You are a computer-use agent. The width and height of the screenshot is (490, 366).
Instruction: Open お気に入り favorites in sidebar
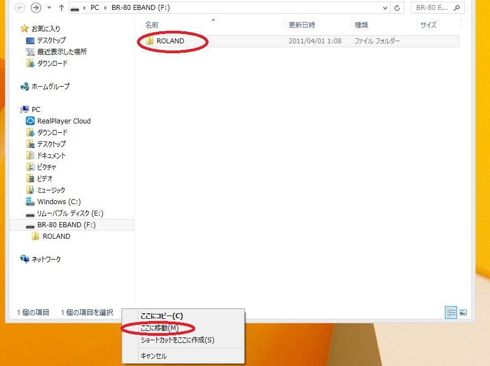[46, 29]
